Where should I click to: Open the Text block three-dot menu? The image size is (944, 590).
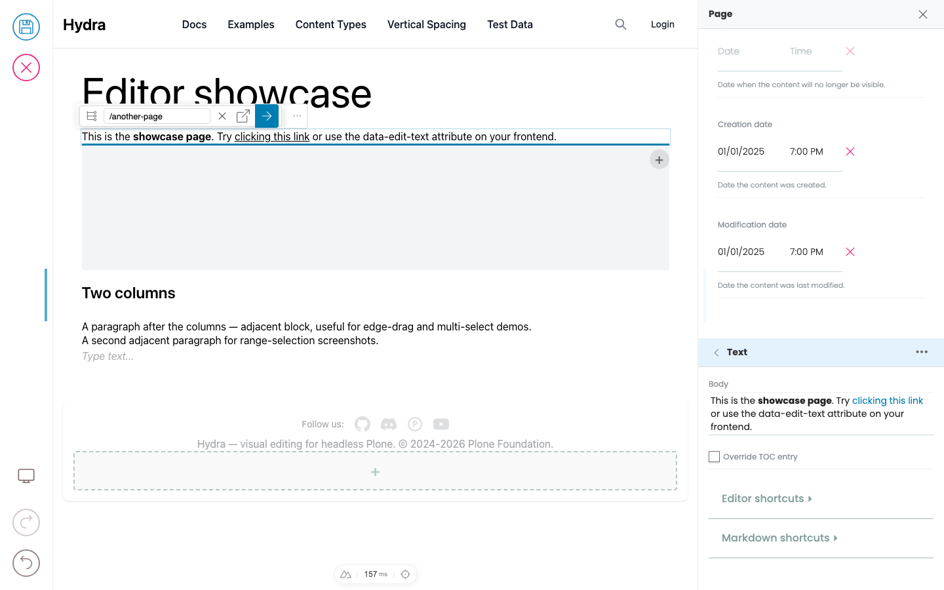pyautogui.click(x=922, y=352)
